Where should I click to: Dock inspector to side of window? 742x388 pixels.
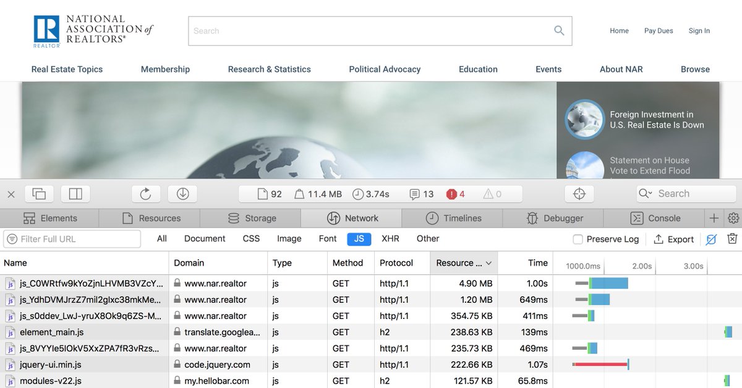75,194
